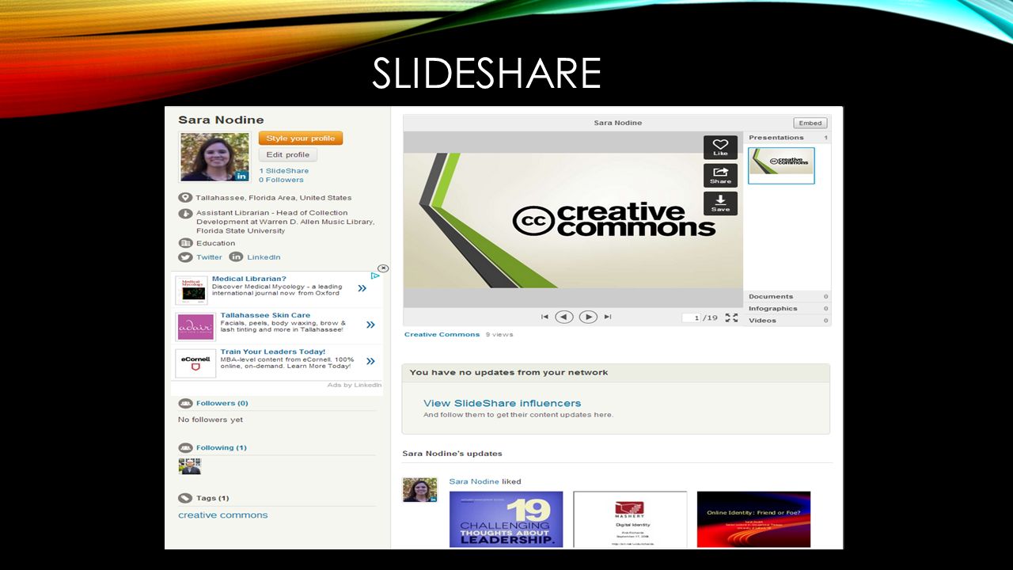
Task: Click the slide number input field
Action: point(692,317)
